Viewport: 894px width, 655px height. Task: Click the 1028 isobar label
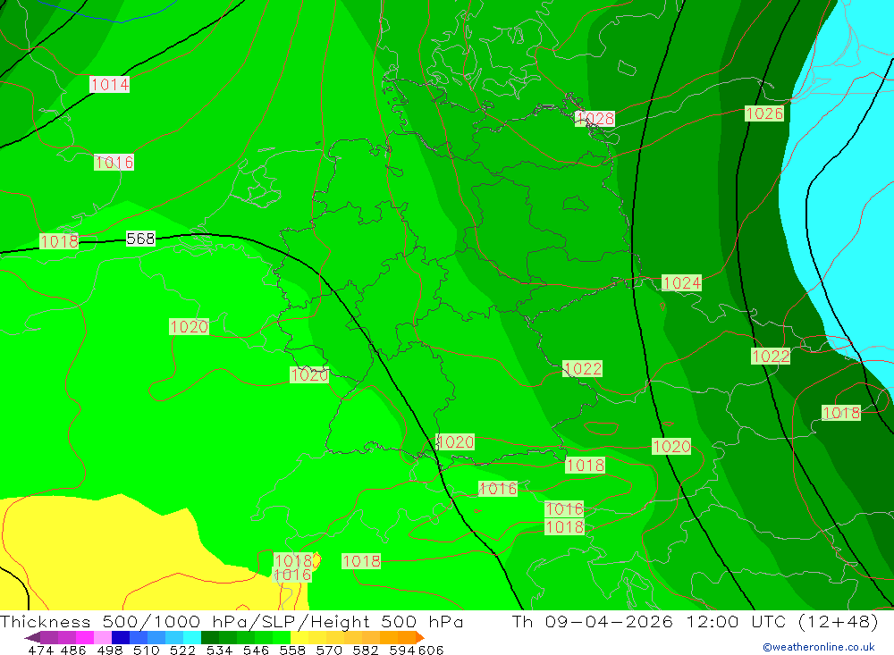click(x=595, y=118)
